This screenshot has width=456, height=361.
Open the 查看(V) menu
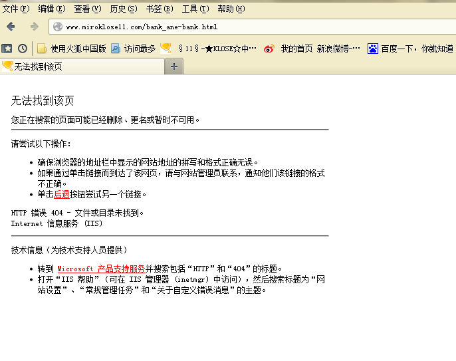(x=88, y=9)
